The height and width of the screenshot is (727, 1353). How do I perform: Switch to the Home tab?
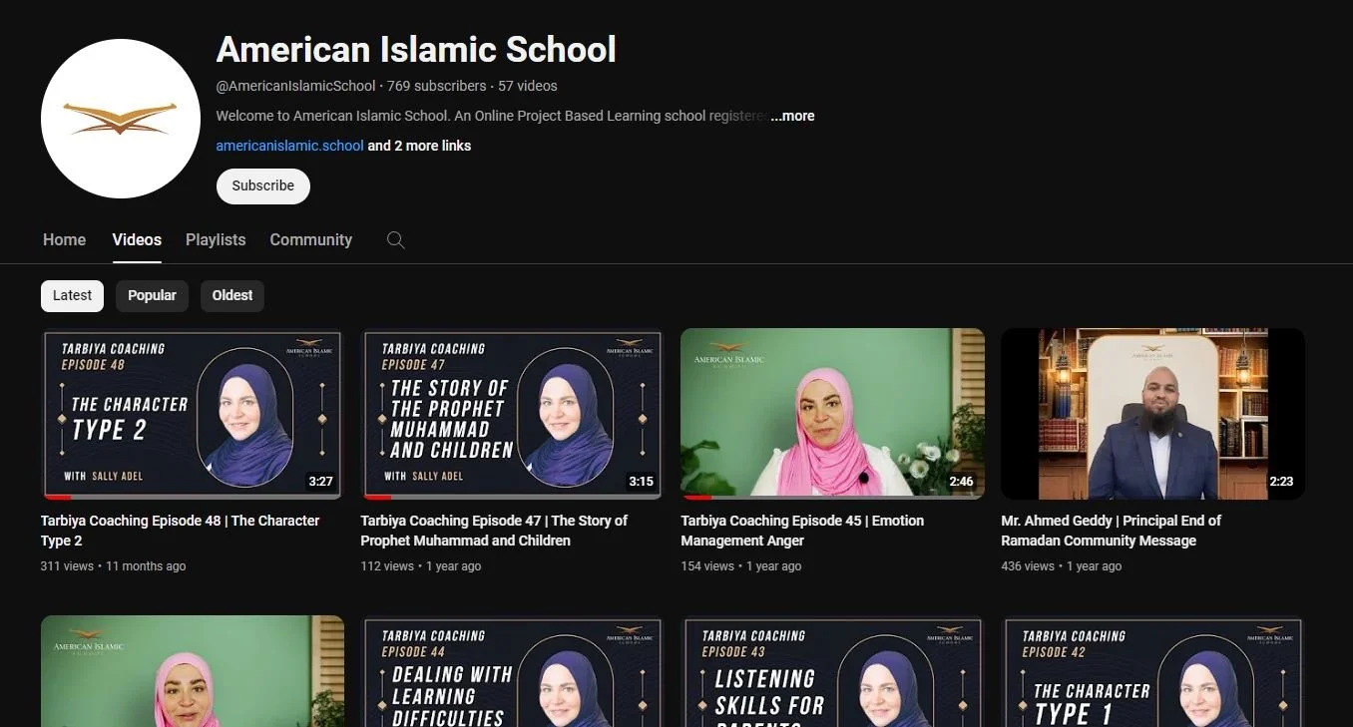click(65, 240)
